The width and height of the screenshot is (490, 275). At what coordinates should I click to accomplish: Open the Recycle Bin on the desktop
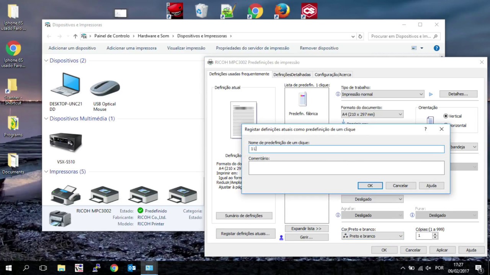coord(201,11)
